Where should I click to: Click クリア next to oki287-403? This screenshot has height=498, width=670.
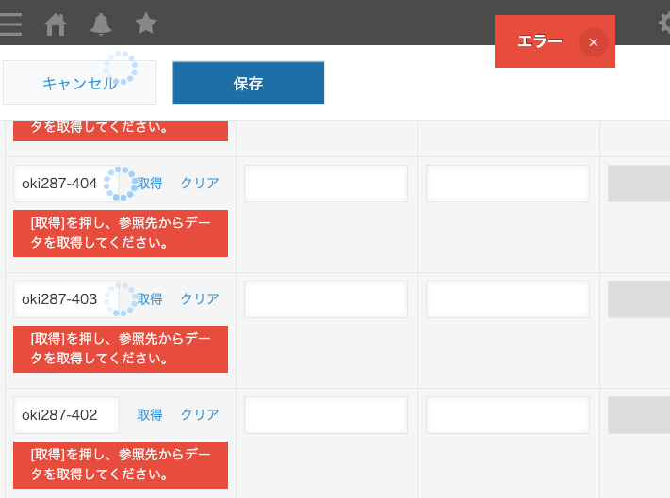point(200,298)
